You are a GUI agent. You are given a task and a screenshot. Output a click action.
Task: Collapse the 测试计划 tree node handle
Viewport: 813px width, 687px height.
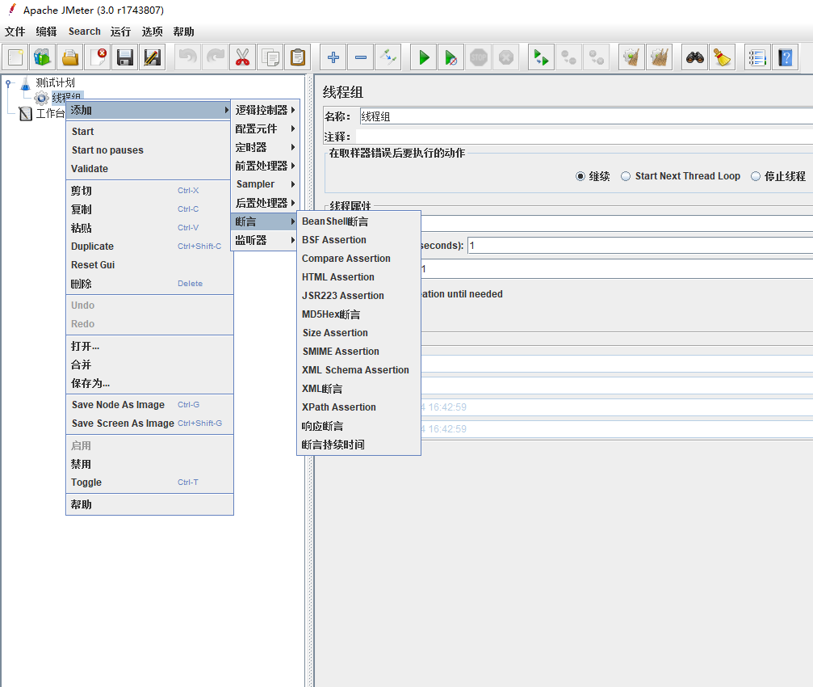[x=8, y=82]
